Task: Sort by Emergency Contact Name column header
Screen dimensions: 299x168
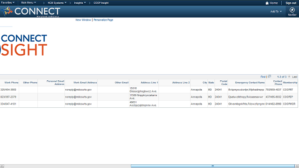Action: pyautogui.click(x=250, y=83)
